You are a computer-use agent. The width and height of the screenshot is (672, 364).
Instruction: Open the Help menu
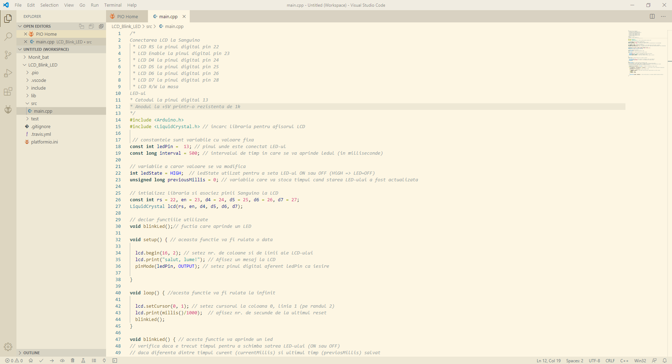pyautogui.click(x=132, y=5)
